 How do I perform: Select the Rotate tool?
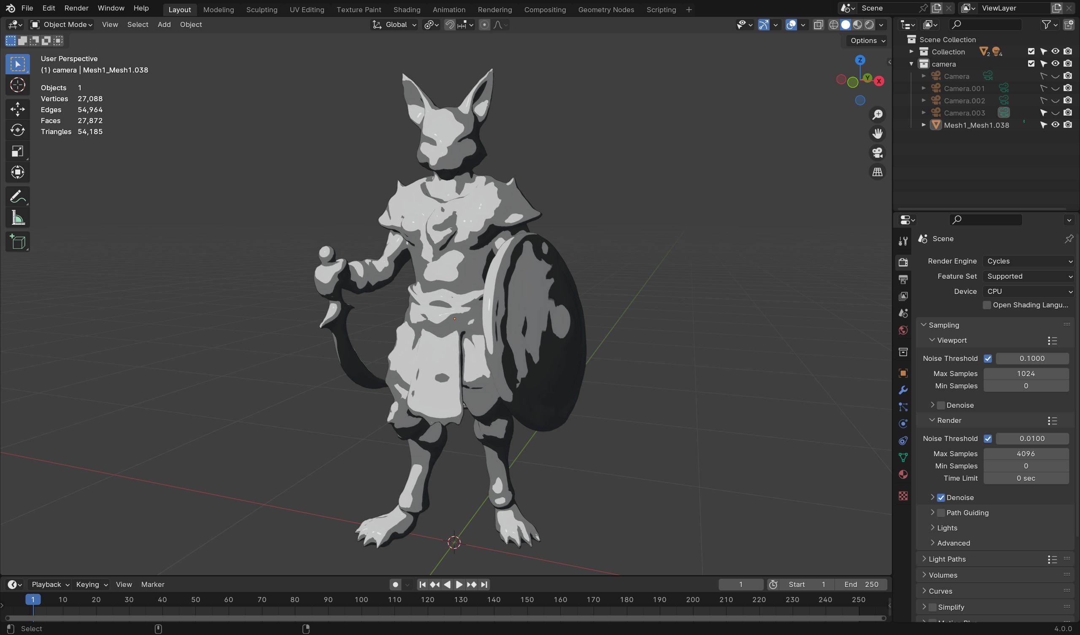click(18, 130)
